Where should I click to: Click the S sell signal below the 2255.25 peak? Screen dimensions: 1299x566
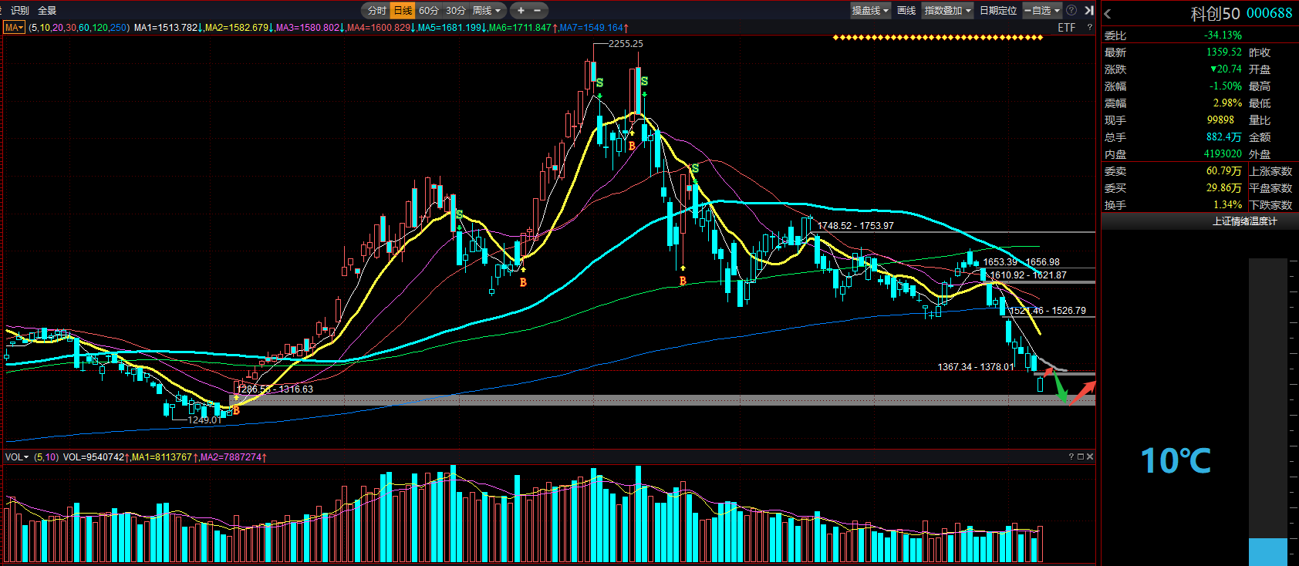[599, 83]
